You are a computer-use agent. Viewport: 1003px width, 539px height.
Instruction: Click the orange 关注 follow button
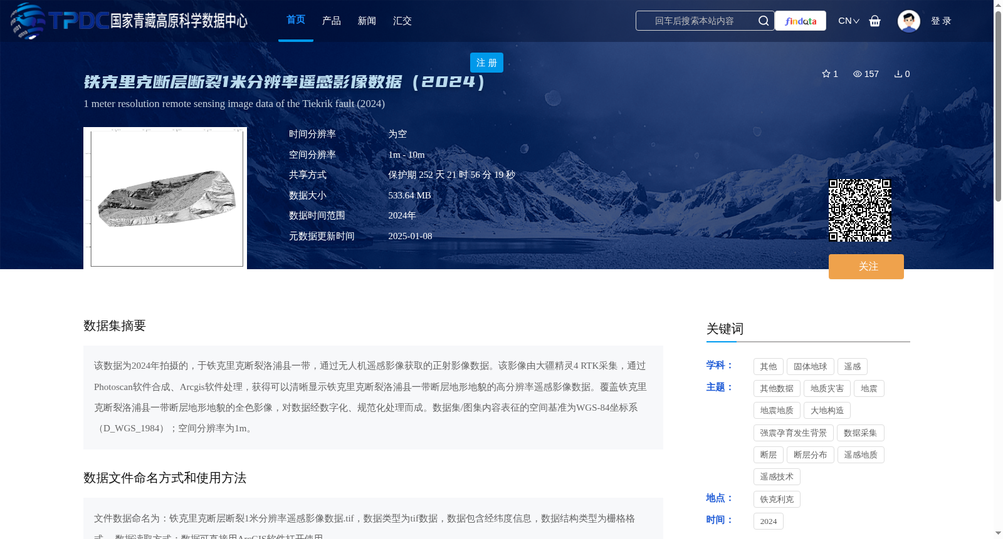tap(866, 267)
